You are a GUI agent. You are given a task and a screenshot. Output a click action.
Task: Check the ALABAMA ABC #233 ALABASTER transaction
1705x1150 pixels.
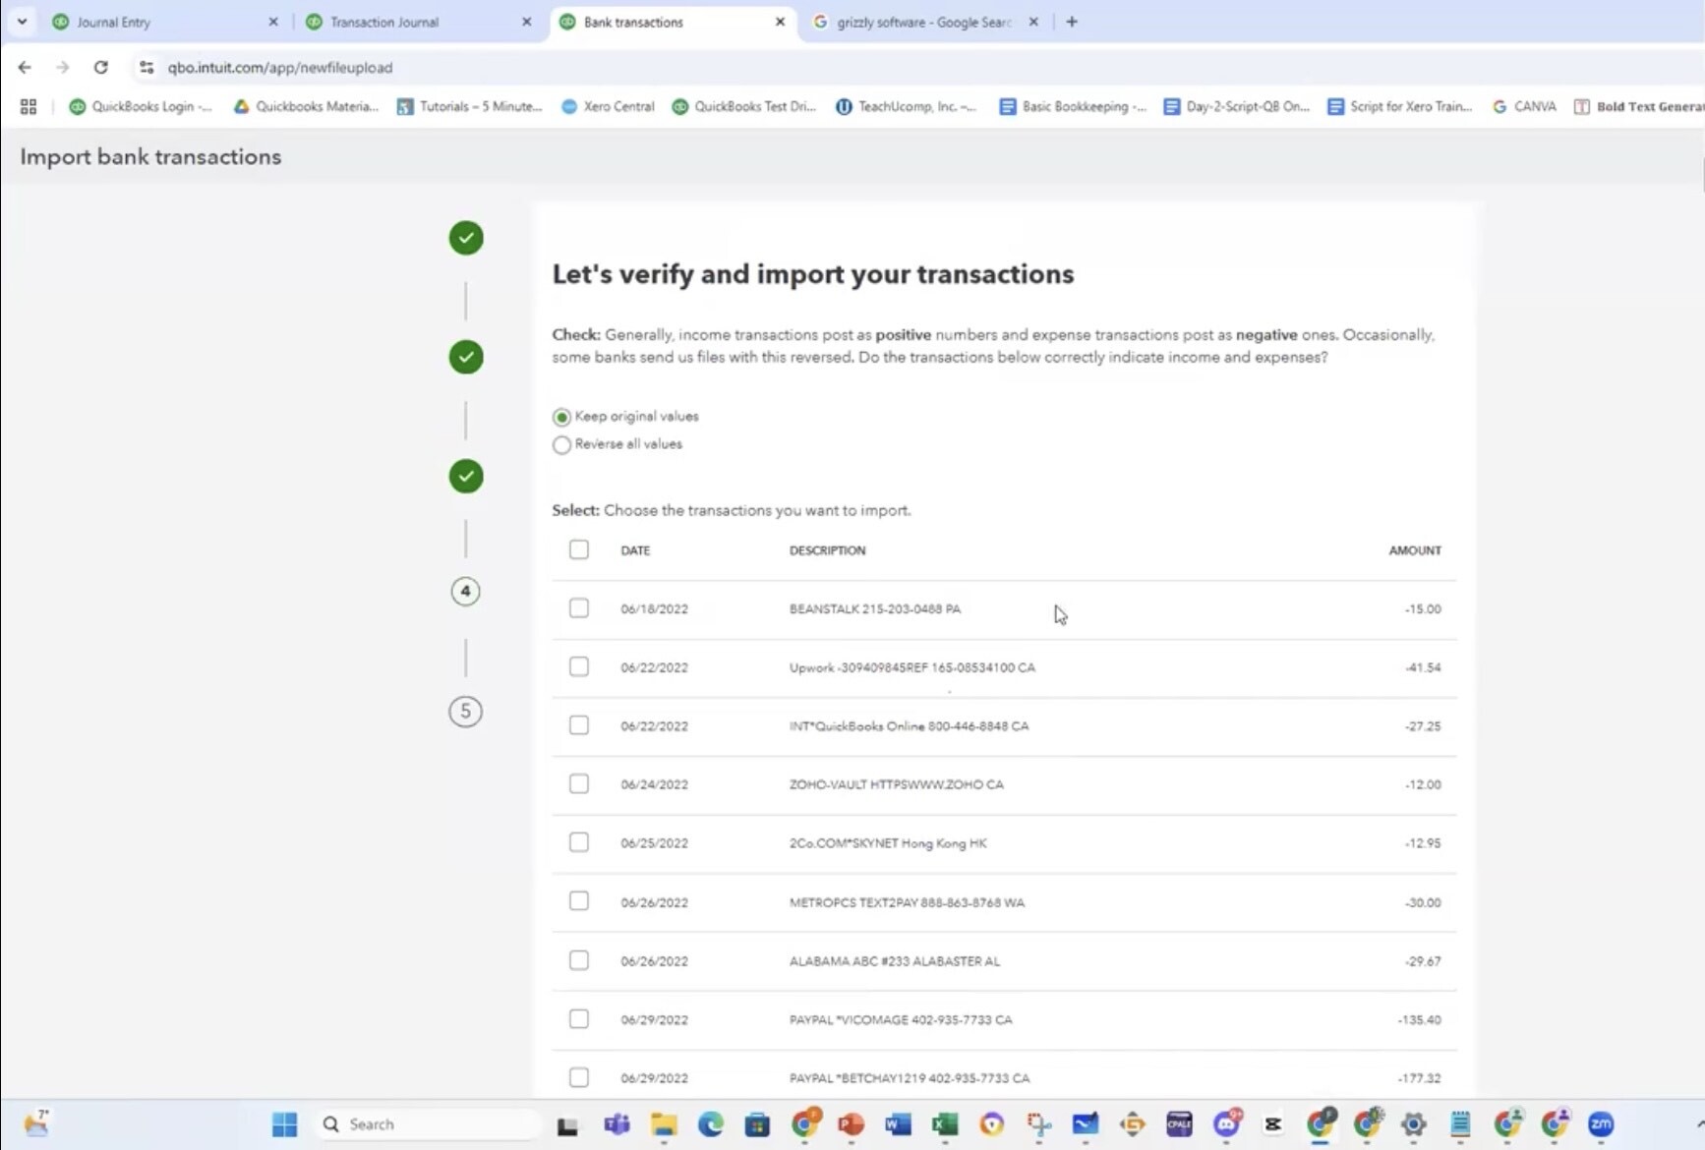579,960
